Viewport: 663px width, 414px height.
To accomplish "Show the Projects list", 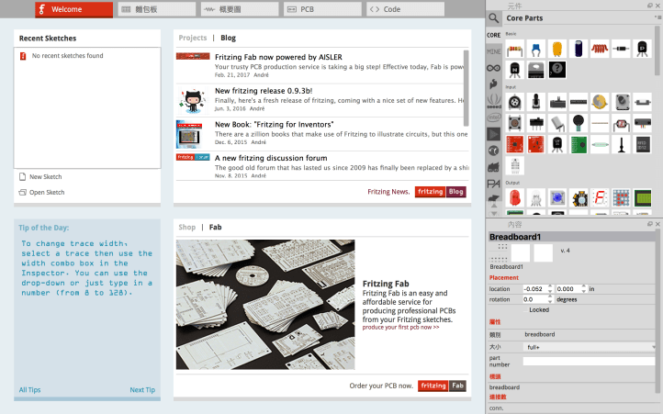I will pyautogui.click(x=193, y=39).
